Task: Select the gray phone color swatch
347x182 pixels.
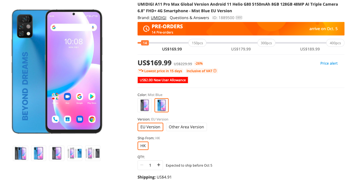Action: 144,105
